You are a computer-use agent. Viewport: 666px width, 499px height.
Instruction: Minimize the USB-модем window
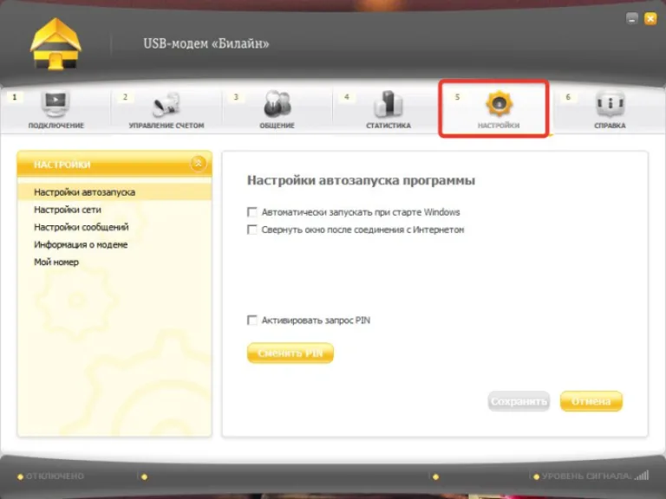tap(632, 19)
